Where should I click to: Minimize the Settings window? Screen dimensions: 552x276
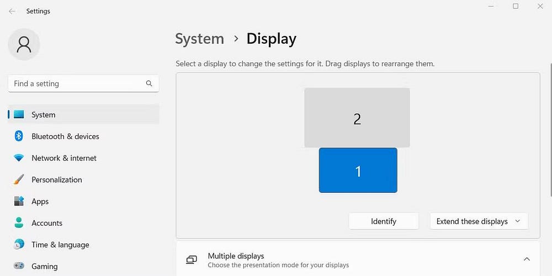tap(491, 6)
